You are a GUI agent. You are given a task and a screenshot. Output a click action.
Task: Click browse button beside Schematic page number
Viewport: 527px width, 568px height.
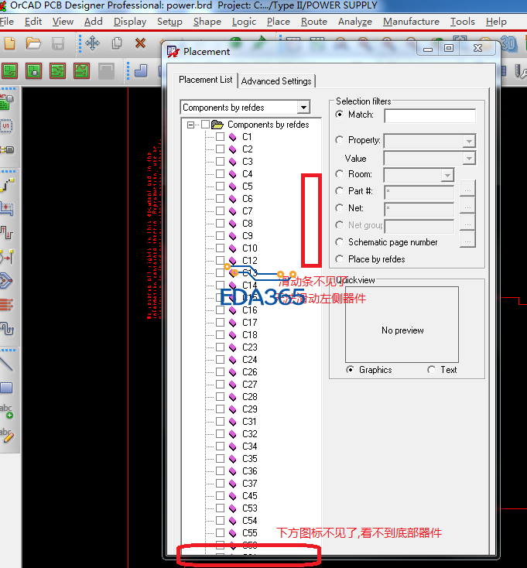(467, 241)
